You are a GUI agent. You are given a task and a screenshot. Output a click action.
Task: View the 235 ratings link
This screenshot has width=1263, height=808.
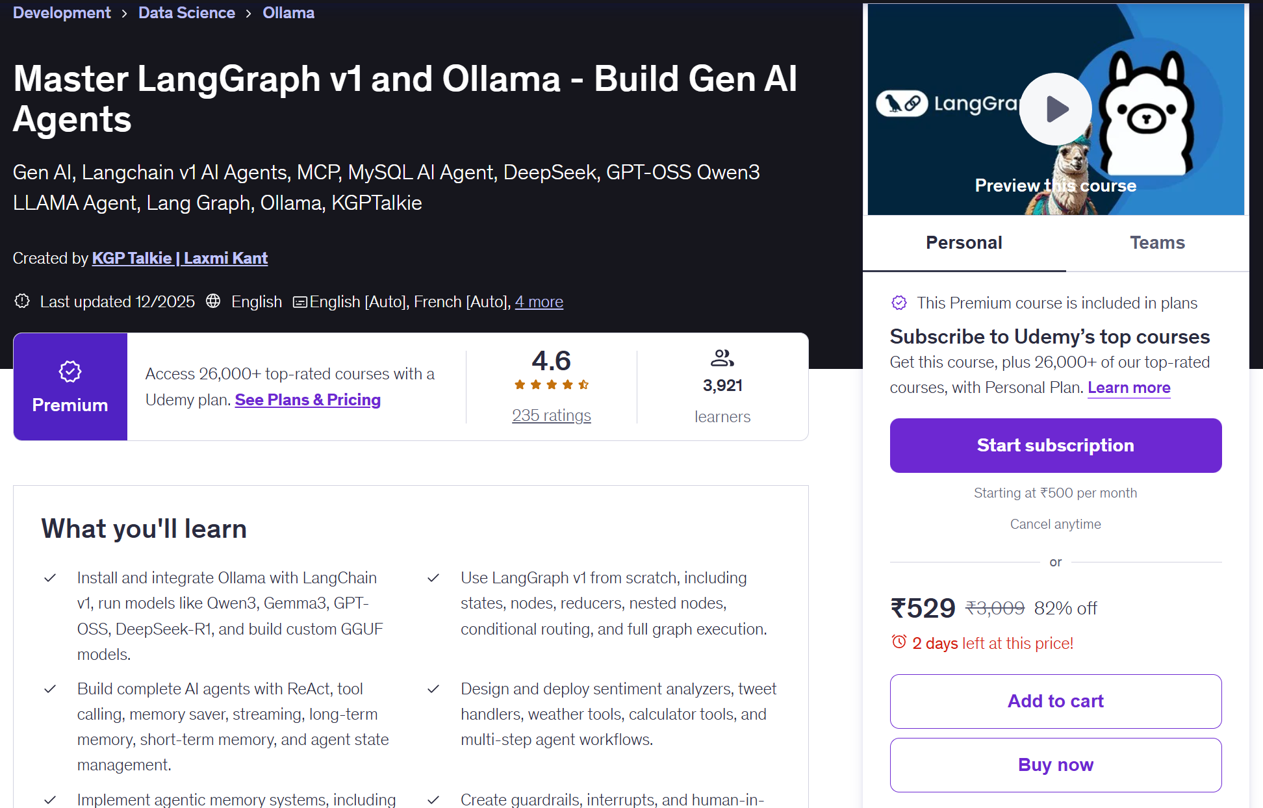tap(551, 416)
